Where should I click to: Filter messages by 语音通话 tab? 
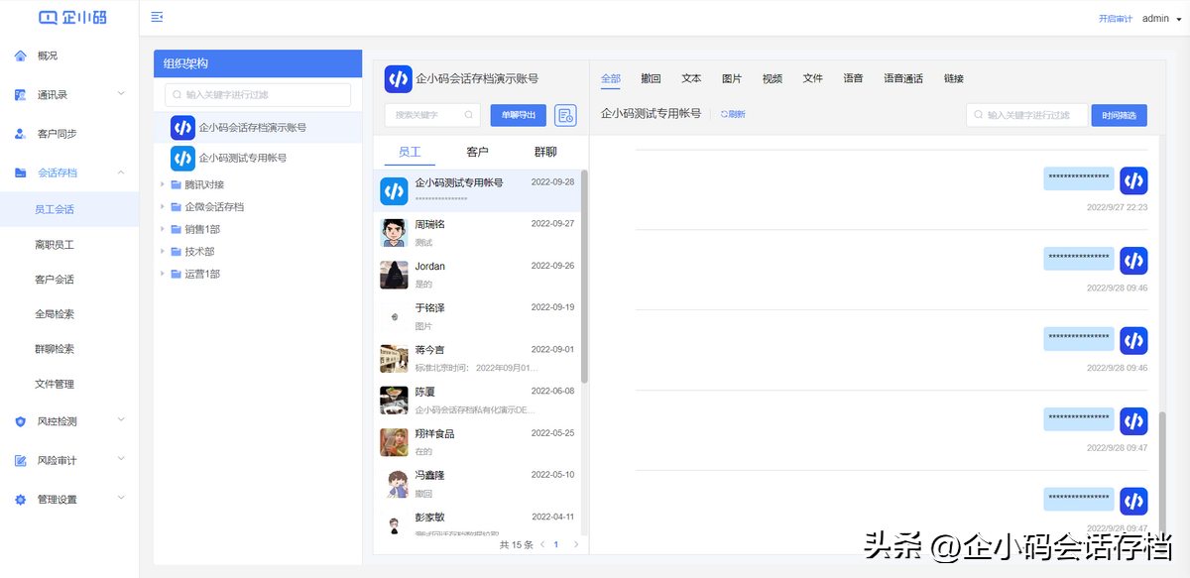(x=903, y=78)
